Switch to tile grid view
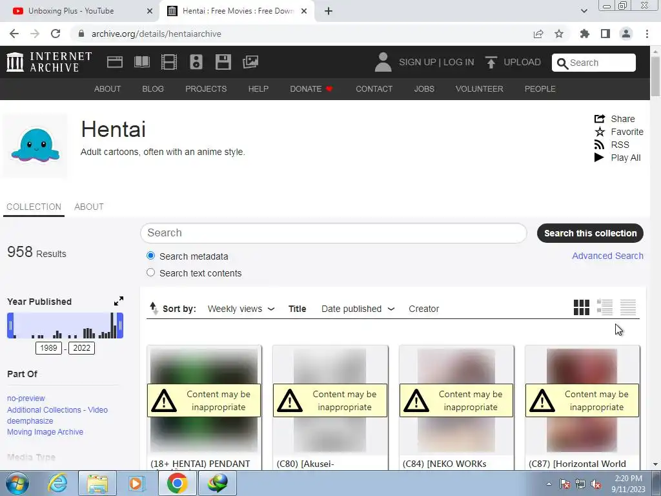Screen dimensions: 661x496 tap(582, 307)
